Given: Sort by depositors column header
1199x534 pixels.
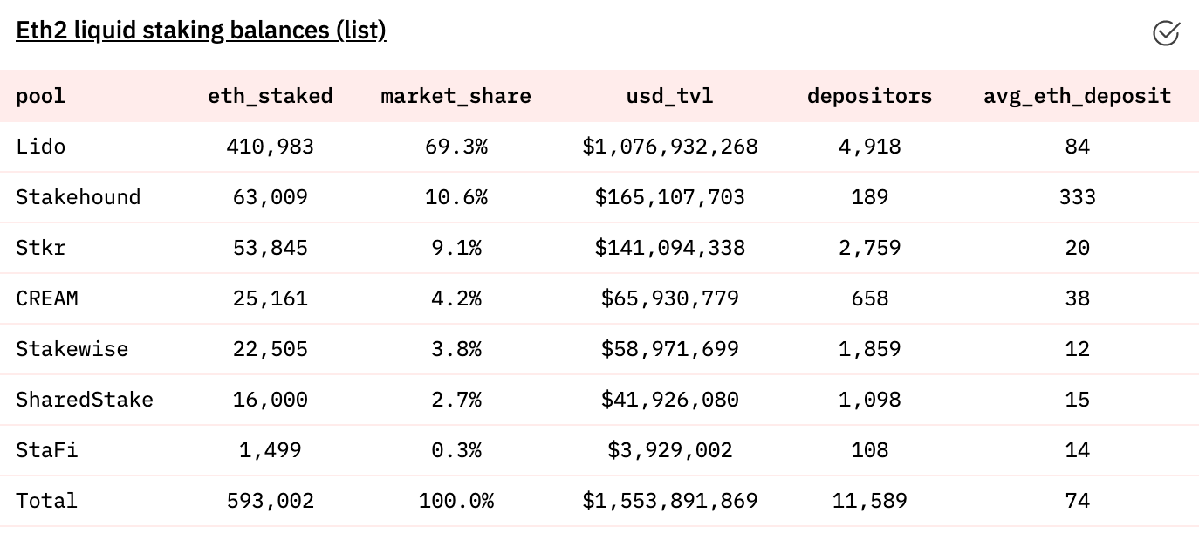Looking at the screenshot, I should point(870,96).
